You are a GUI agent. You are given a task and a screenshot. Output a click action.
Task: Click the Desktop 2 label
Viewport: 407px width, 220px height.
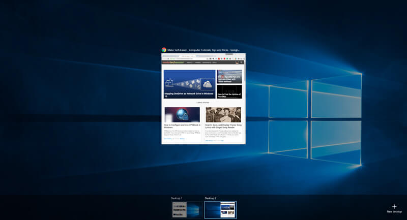(211, 198)
